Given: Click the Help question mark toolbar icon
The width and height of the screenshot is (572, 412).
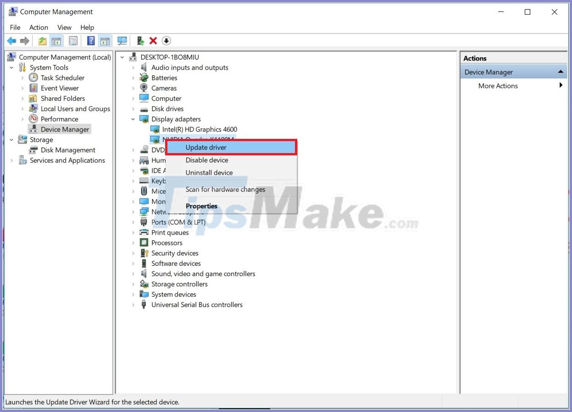Looking at the screenshot, I should click(x=90, y=40).
